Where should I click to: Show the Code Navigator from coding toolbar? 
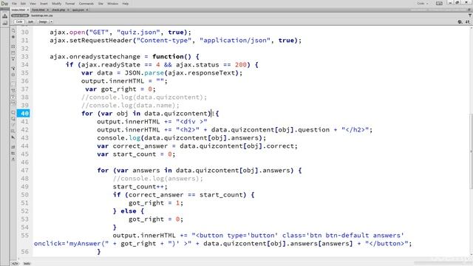click(x=13, y=37)
